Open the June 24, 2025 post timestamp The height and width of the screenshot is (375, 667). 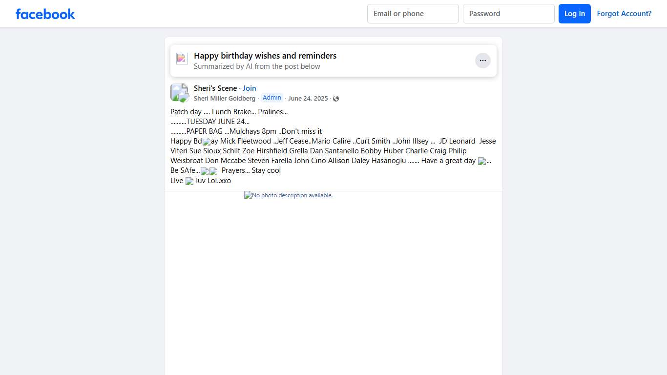point(308,98)
